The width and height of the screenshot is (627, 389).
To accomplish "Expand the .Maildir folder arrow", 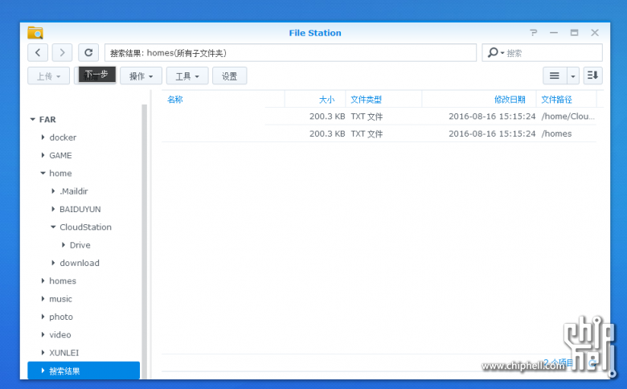I will (53, 191).
